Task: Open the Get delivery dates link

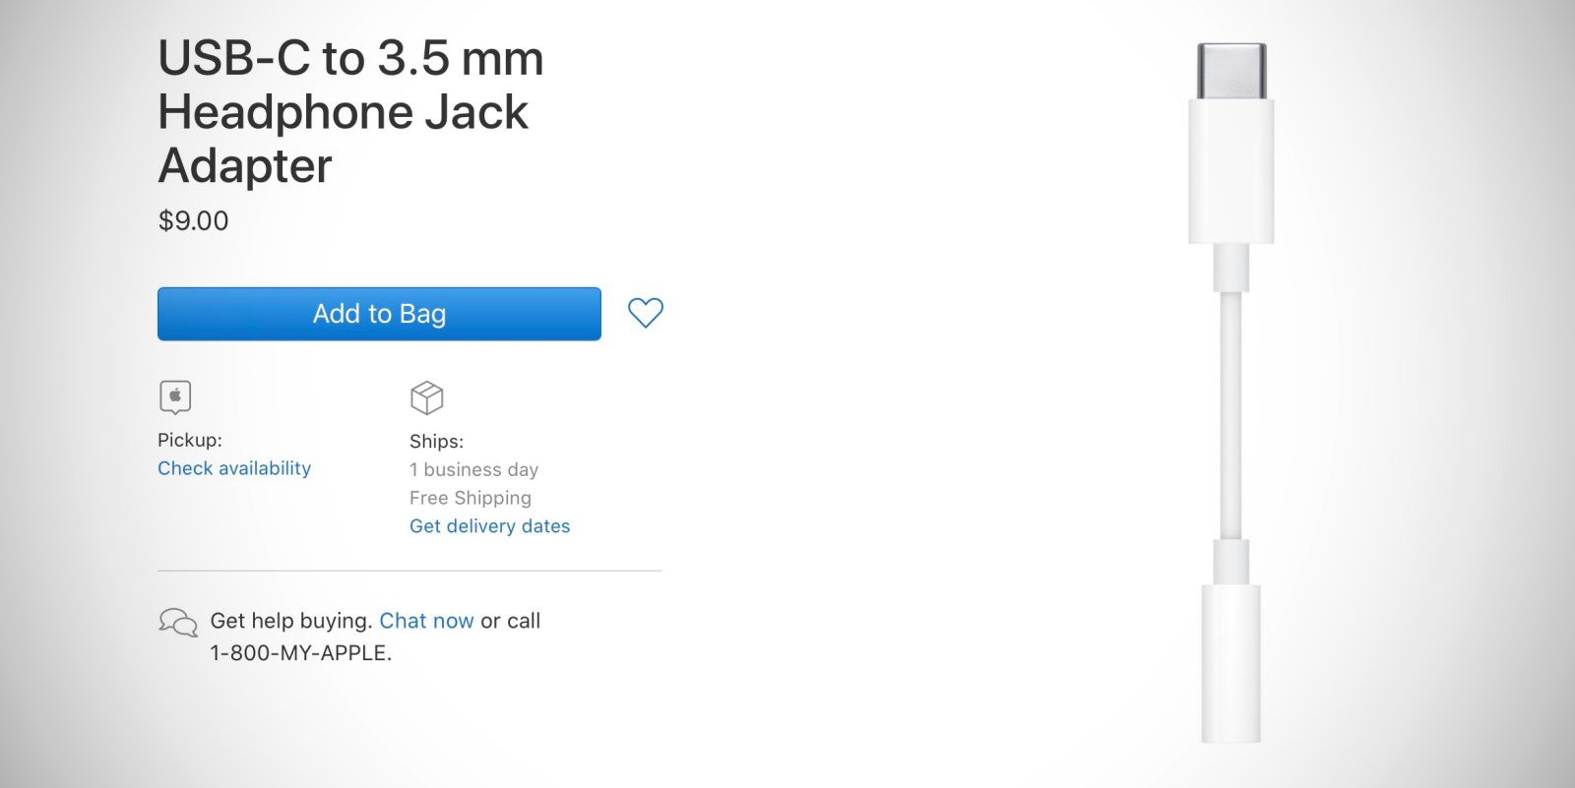Action: pos(489,526)
